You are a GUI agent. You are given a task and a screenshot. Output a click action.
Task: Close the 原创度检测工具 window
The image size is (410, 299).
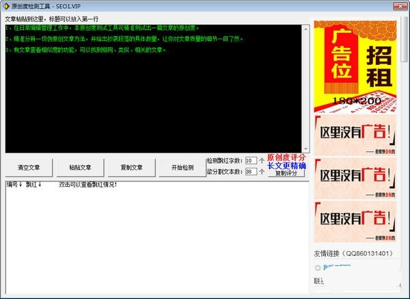tap(400, 6)
